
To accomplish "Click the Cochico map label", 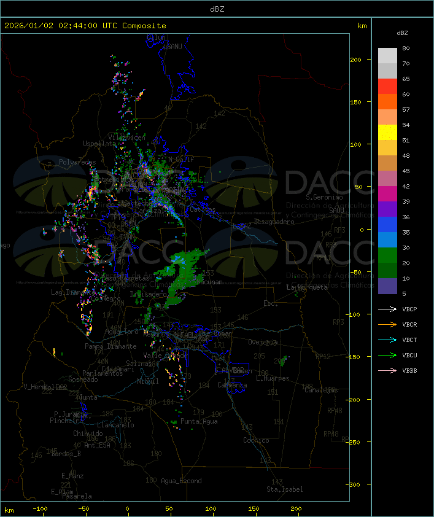I will (256, 440).
